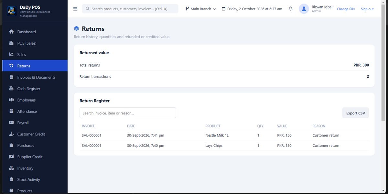Click the Returns undo-arrow icon

pyautogui.click(x=12, y=66)
